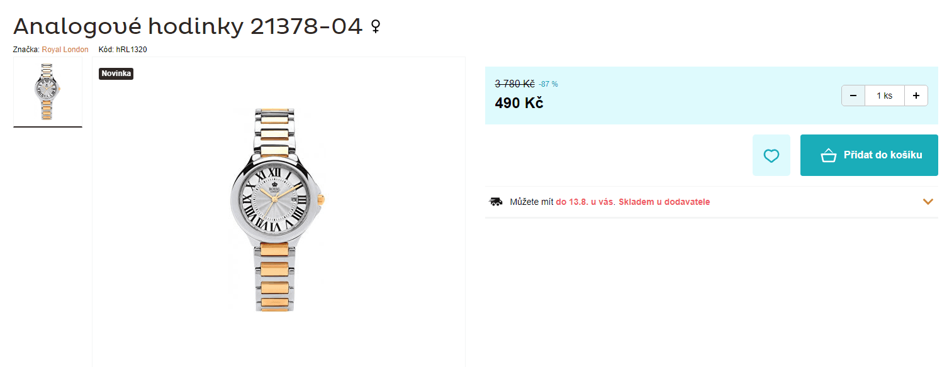Click the quantity field showing 1 ks

pyautogui.click(x=884, y=96)
